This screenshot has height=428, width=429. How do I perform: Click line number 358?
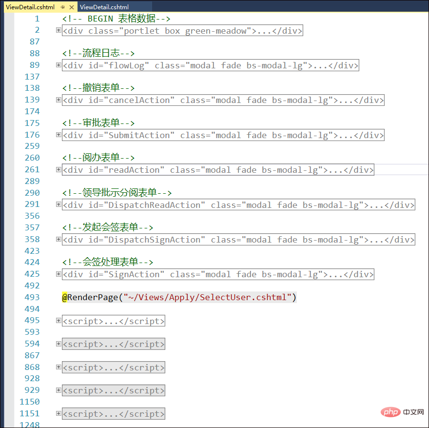click(x=32, y=239)
